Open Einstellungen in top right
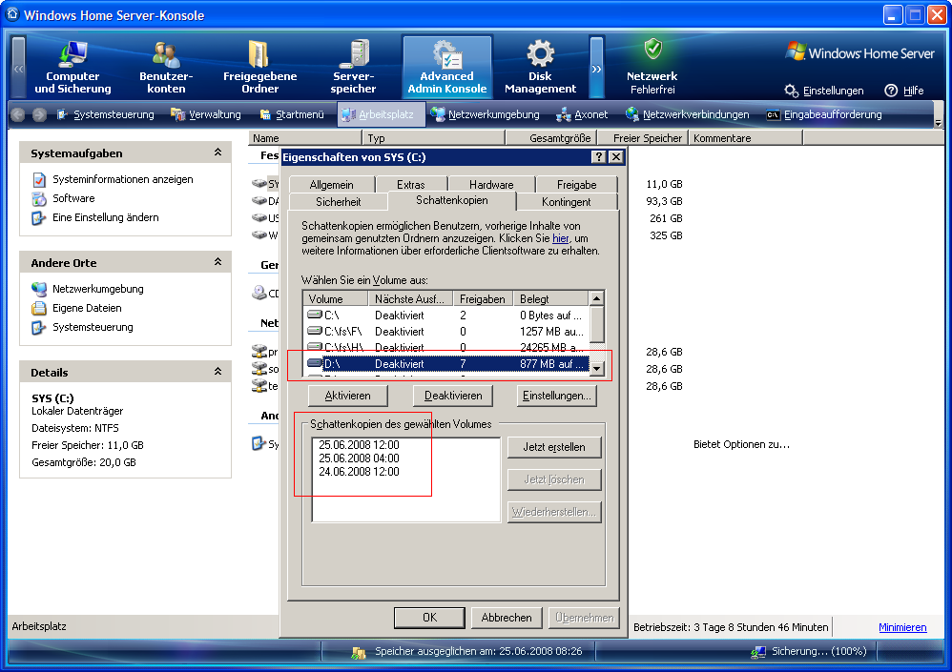 tap(824, 91)
